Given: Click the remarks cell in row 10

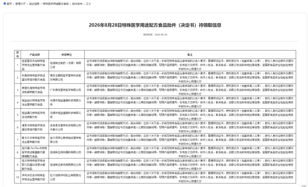Looking at the screenshot, I should (190, 177).
